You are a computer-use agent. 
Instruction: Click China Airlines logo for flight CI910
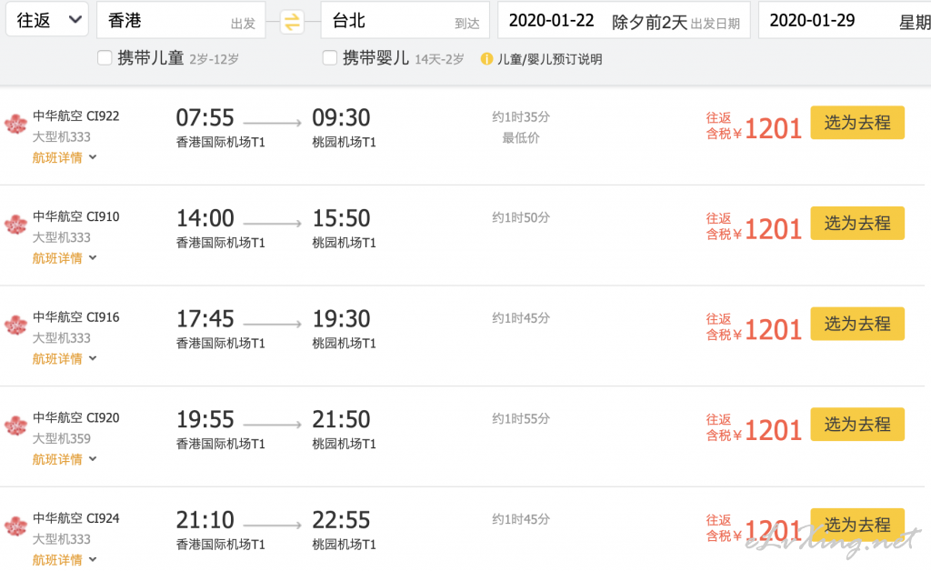[16, 225]
